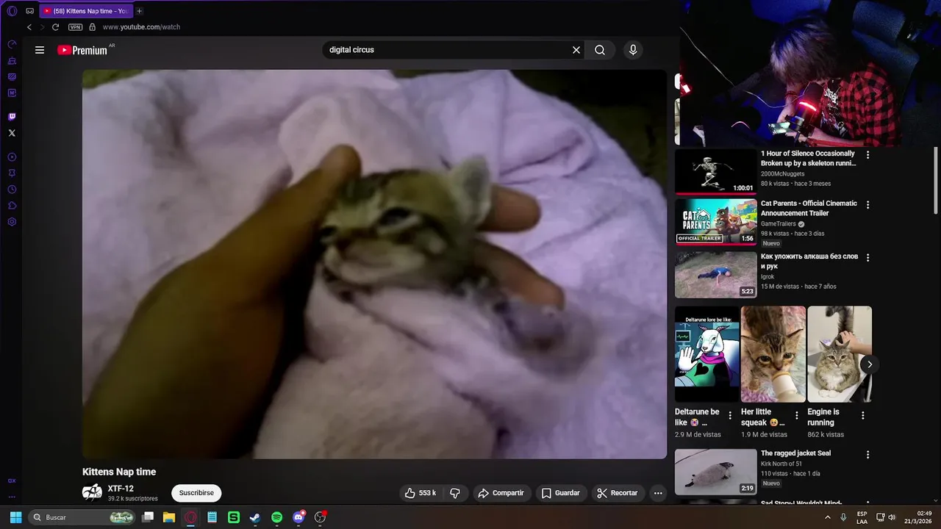Clear the search query with X

pos(576,50)
